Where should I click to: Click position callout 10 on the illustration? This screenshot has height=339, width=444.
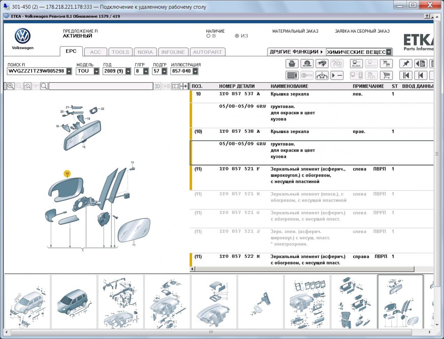click(67, 173)
